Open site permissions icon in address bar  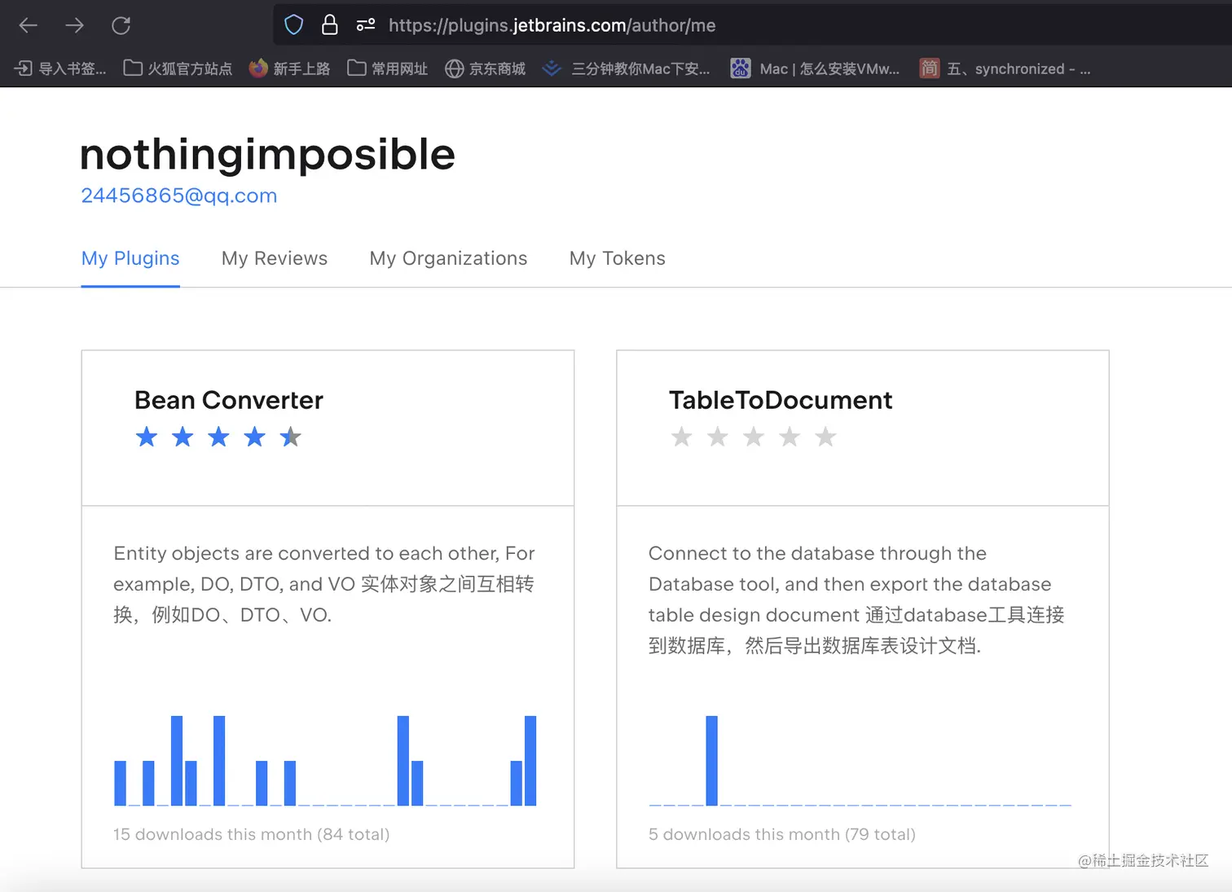tap(366, 25)
